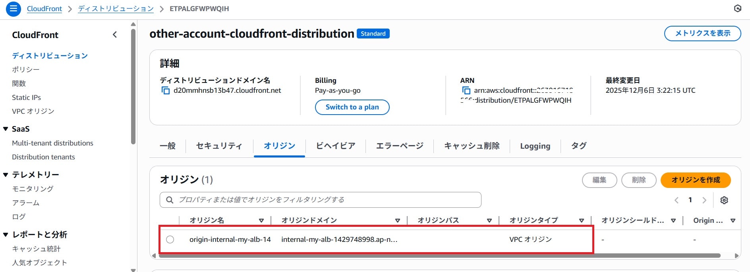
Task: Click the hexagon icon at top right
Action: point(738,9)
